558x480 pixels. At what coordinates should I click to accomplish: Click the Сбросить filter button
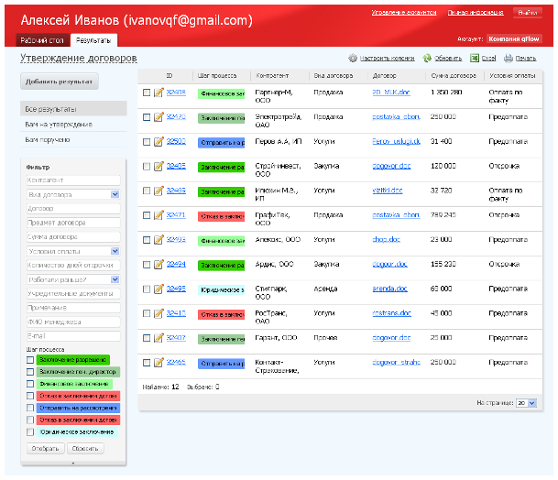tap(85, 448)
